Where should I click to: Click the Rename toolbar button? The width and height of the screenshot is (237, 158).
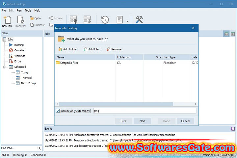pyautogui.click(x=56, y=18)
